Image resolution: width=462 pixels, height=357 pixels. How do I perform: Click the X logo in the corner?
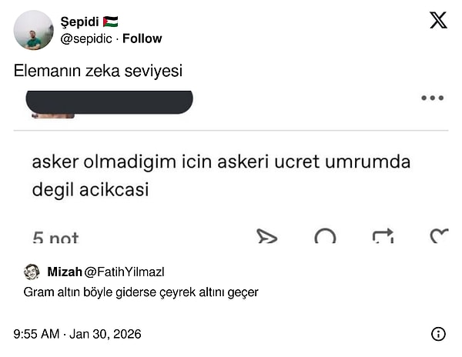(438, 21)
